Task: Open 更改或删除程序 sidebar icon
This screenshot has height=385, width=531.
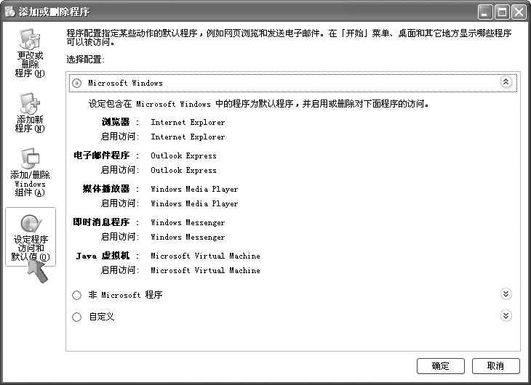Action: (30, 53)
